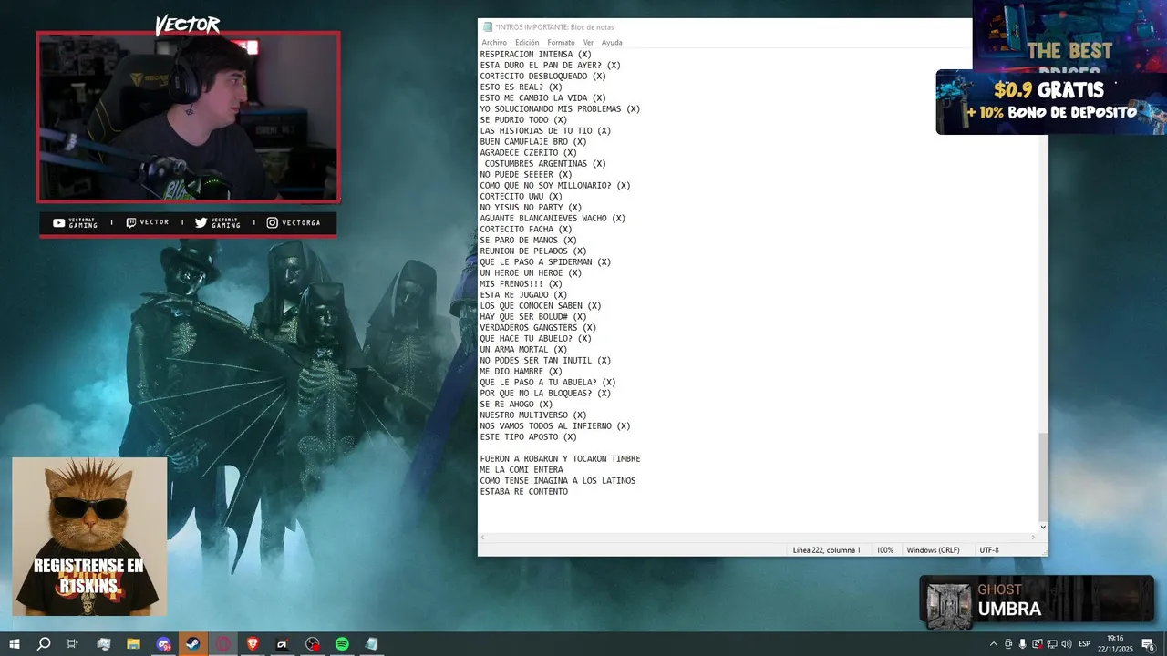
Task: Switch to the Notepad taskbar icon
Action: [x=372, y=644]
